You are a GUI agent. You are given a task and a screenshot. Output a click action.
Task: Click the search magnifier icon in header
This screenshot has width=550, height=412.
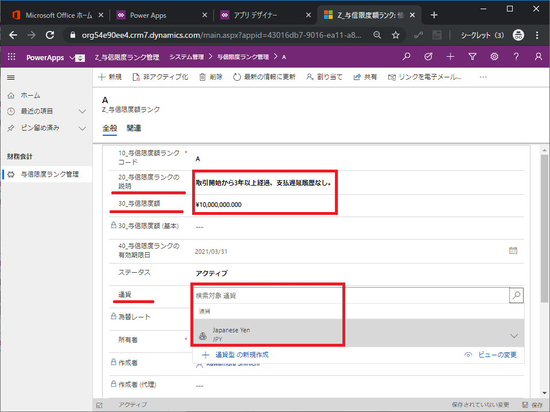click(407, 57)
